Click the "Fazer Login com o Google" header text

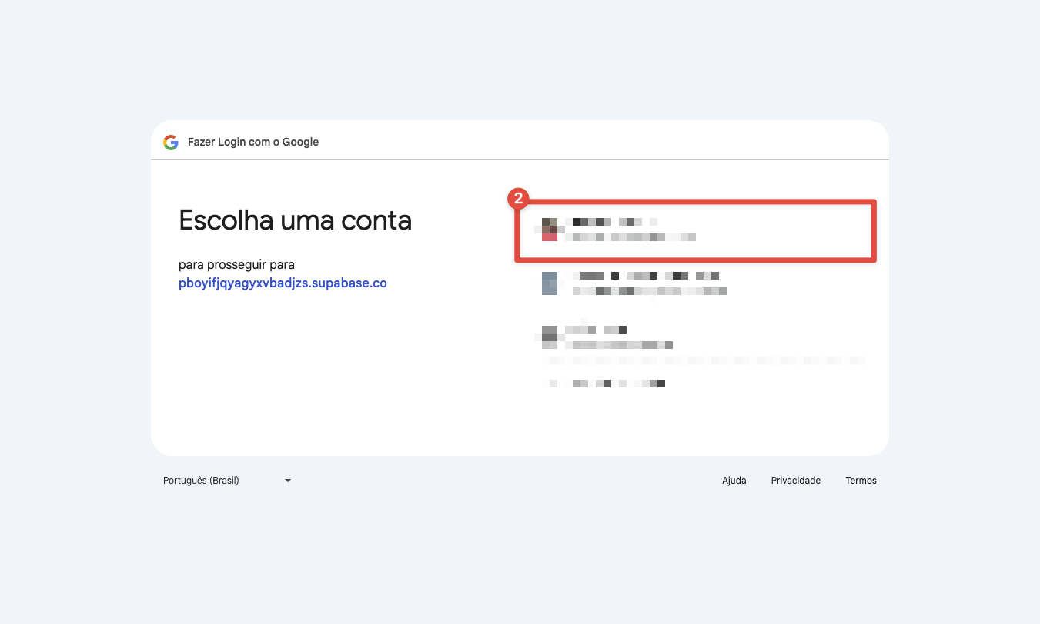[x=253, y=142]
